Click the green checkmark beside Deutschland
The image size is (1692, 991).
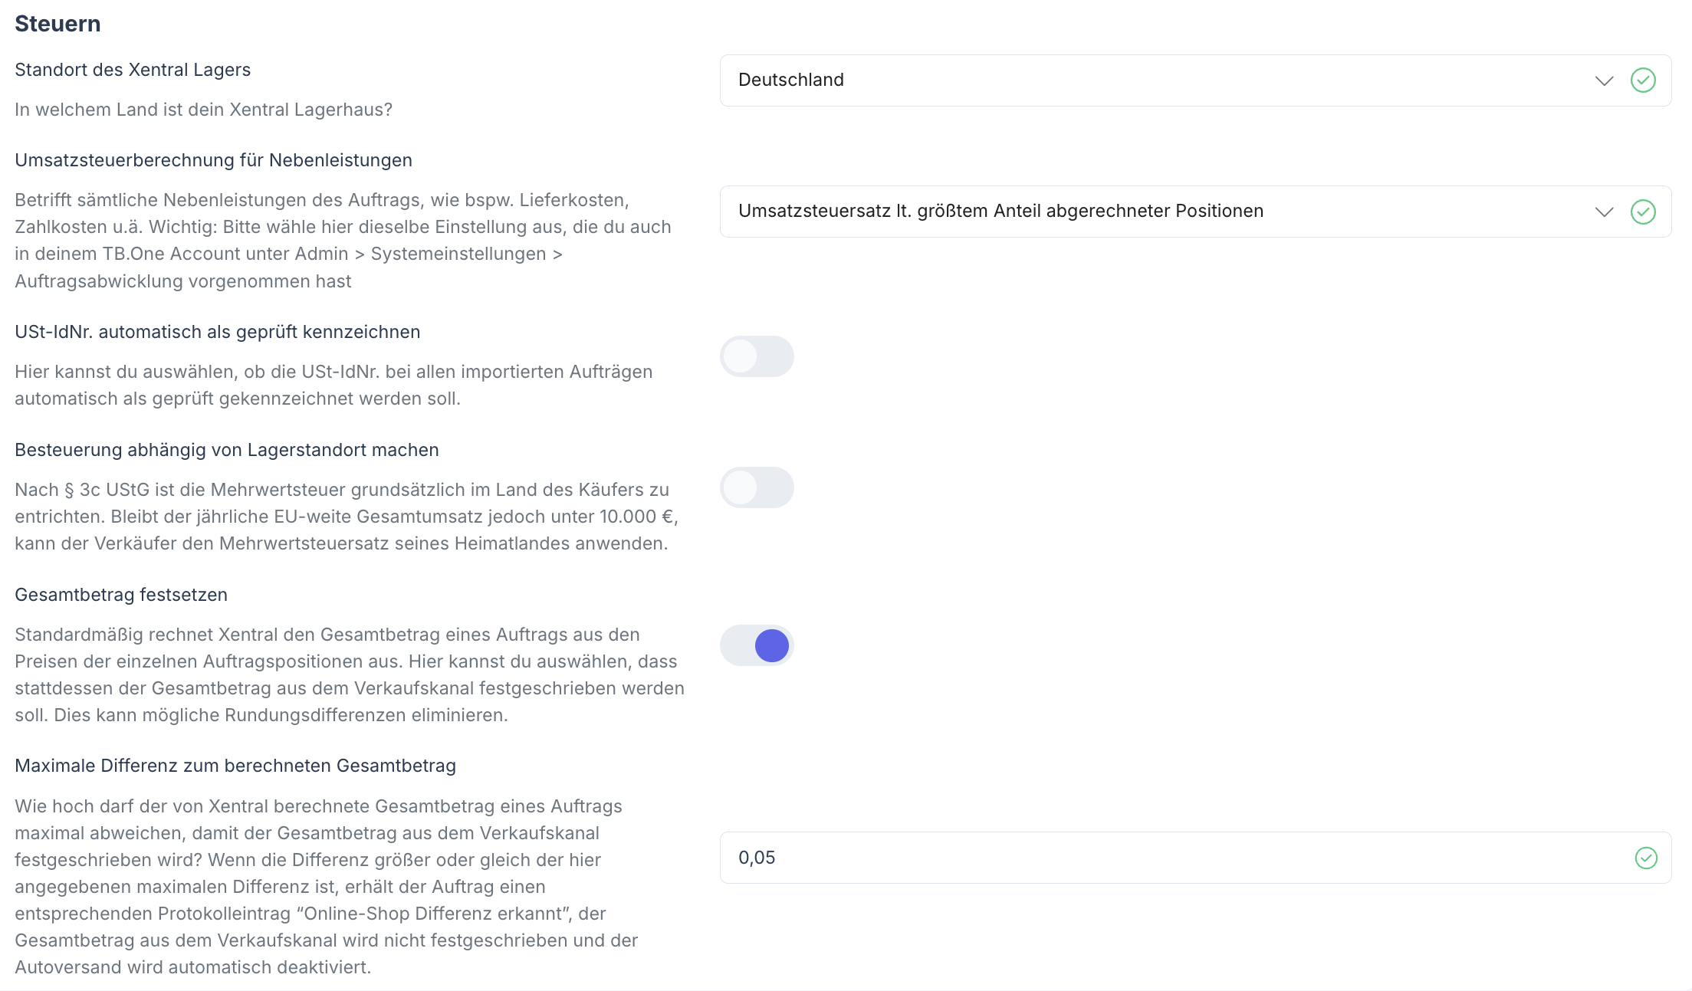[1644, 80]
